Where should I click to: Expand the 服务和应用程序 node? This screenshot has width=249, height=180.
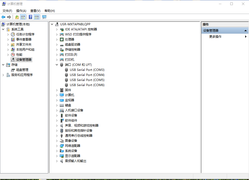click(3, 75)
